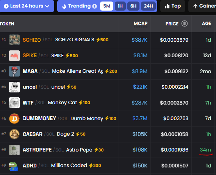Open the SPIKE token row

coord(108,55)
